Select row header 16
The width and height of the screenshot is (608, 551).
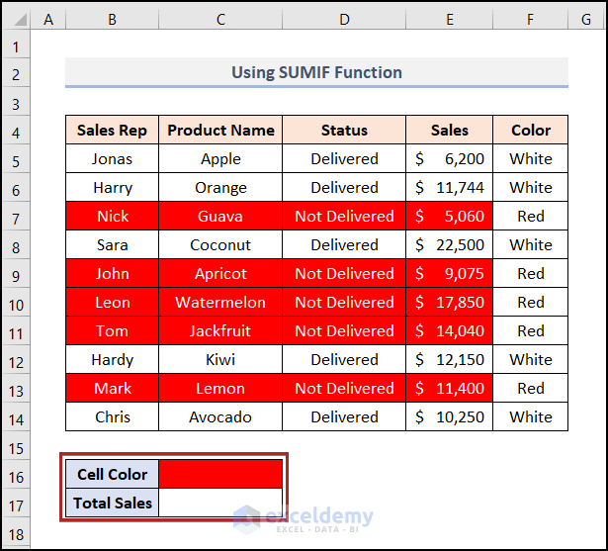pos(17,474)
